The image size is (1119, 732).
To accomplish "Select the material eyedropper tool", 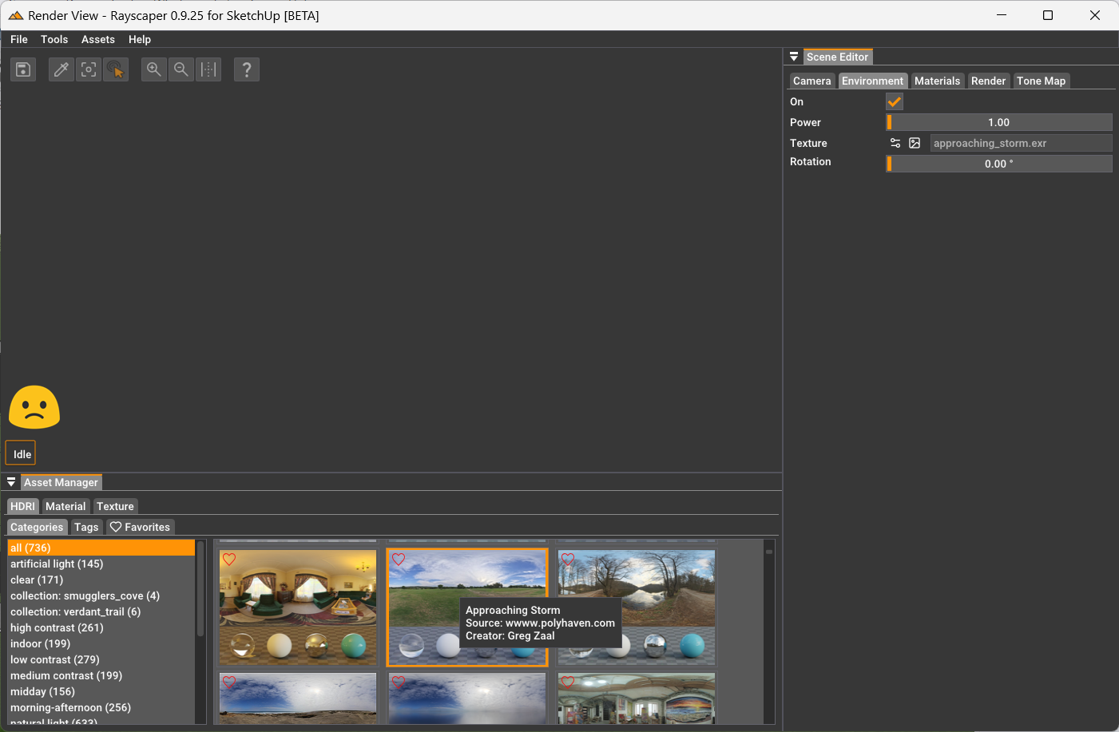I will pyautogui.click(x=62, y=69).
